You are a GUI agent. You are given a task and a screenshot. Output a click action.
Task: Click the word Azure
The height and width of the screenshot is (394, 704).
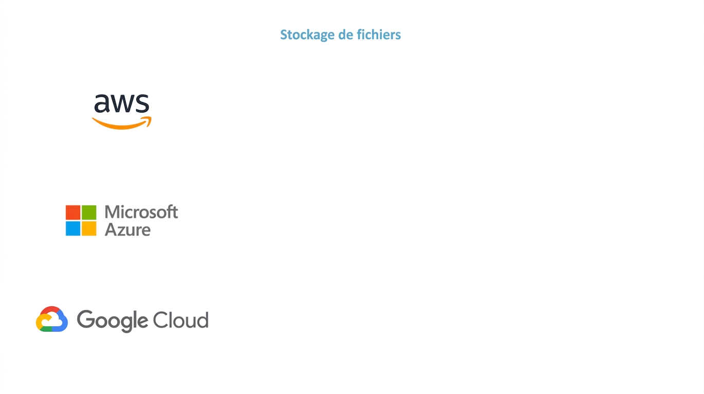click(127, 229)
